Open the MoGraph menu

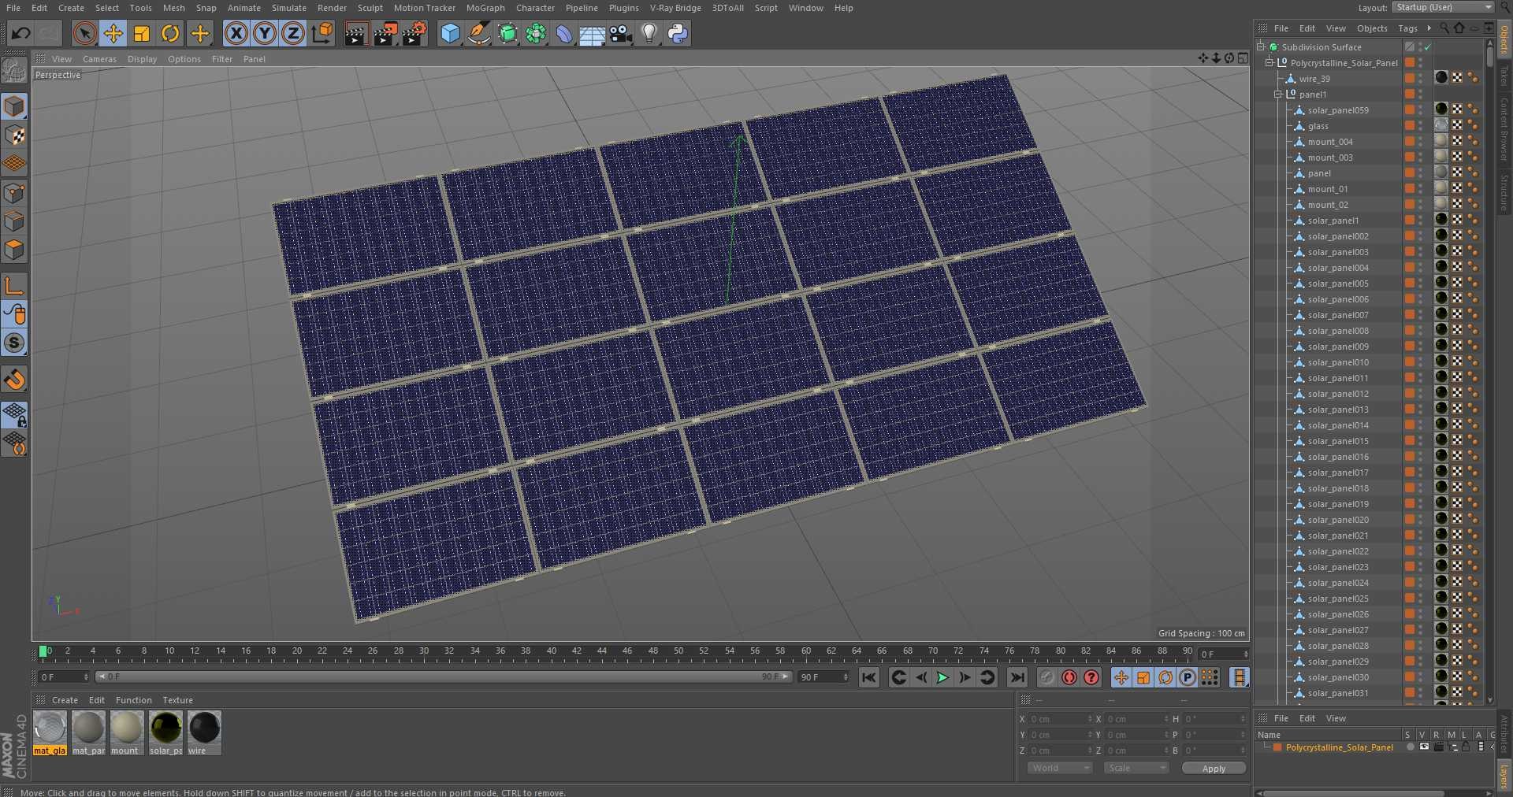point(485,8)
